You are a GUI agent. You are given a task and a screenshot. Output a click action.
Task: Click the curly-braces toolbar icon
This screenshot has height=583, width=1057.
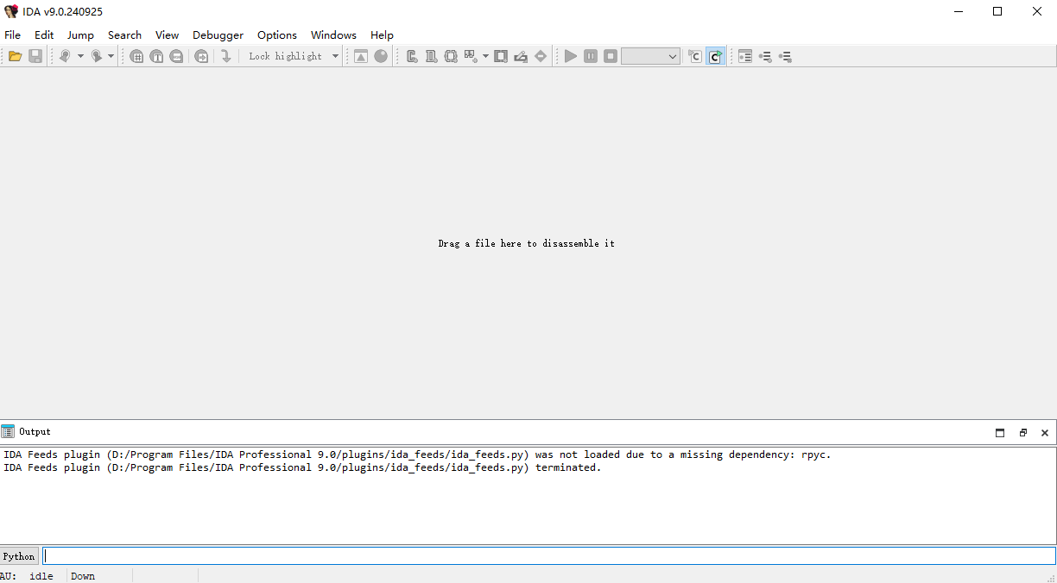point(451,56)
